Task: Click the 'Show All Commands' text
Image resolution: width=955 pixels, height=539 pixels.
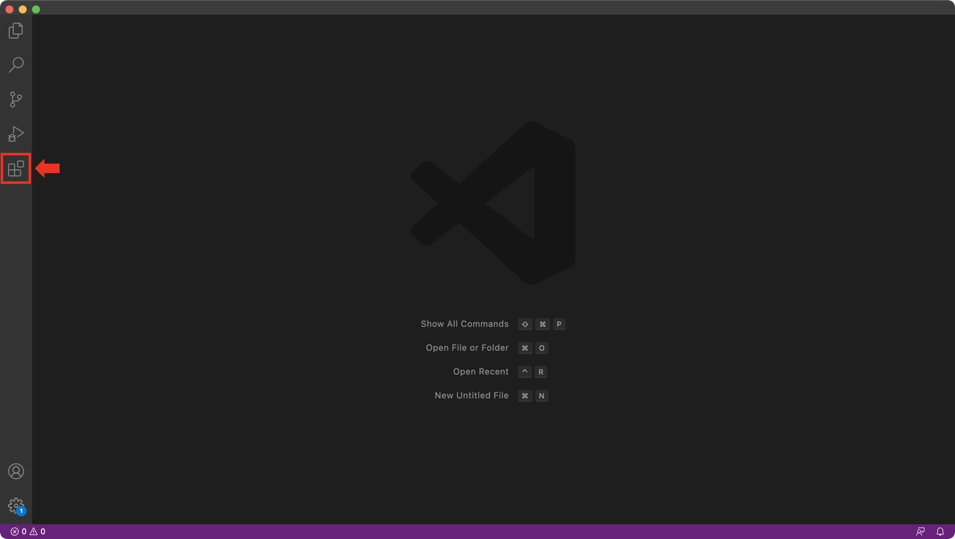Action: pyautogui.click(x=465, y=324)
